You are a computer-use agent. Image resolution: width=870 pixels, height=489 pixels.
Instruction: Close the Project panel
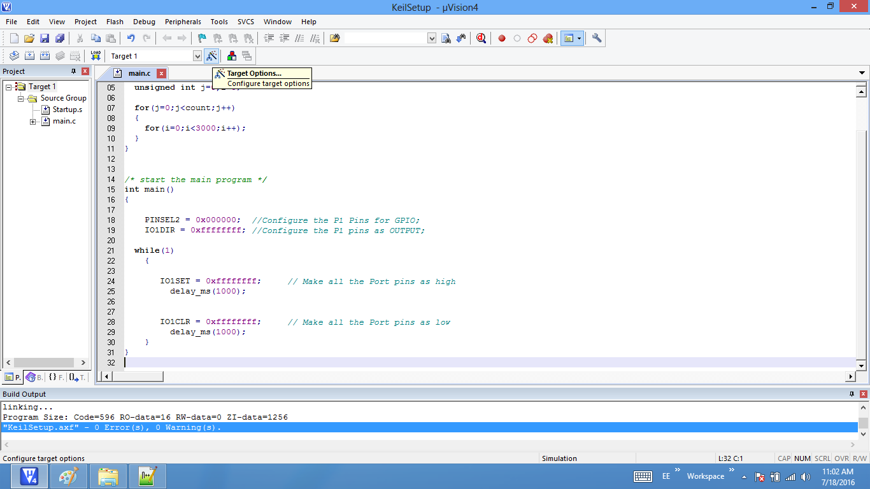pyautogui.click(x=85, y=71)
